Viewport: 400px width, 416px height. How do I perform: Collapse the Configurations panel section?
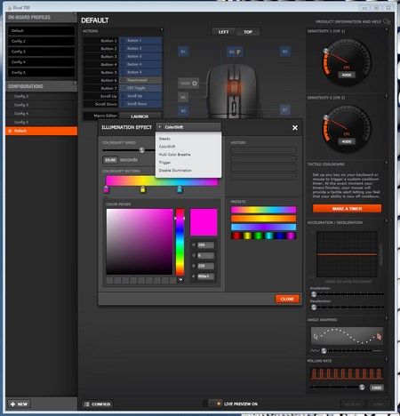[x=76, y=83]
